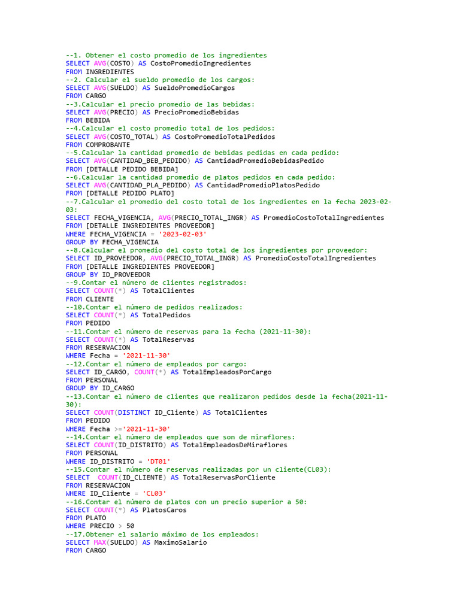Click the line 'FROM [DETALLE PEDIDO BEBIDA]'
This screenshot has height=613, width=460.
pyautogui.click(x=122, y=169)
